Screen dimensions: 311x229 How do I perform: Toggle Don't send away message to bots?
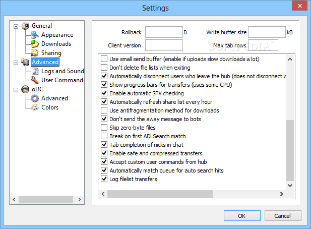[x=104, y=119]
